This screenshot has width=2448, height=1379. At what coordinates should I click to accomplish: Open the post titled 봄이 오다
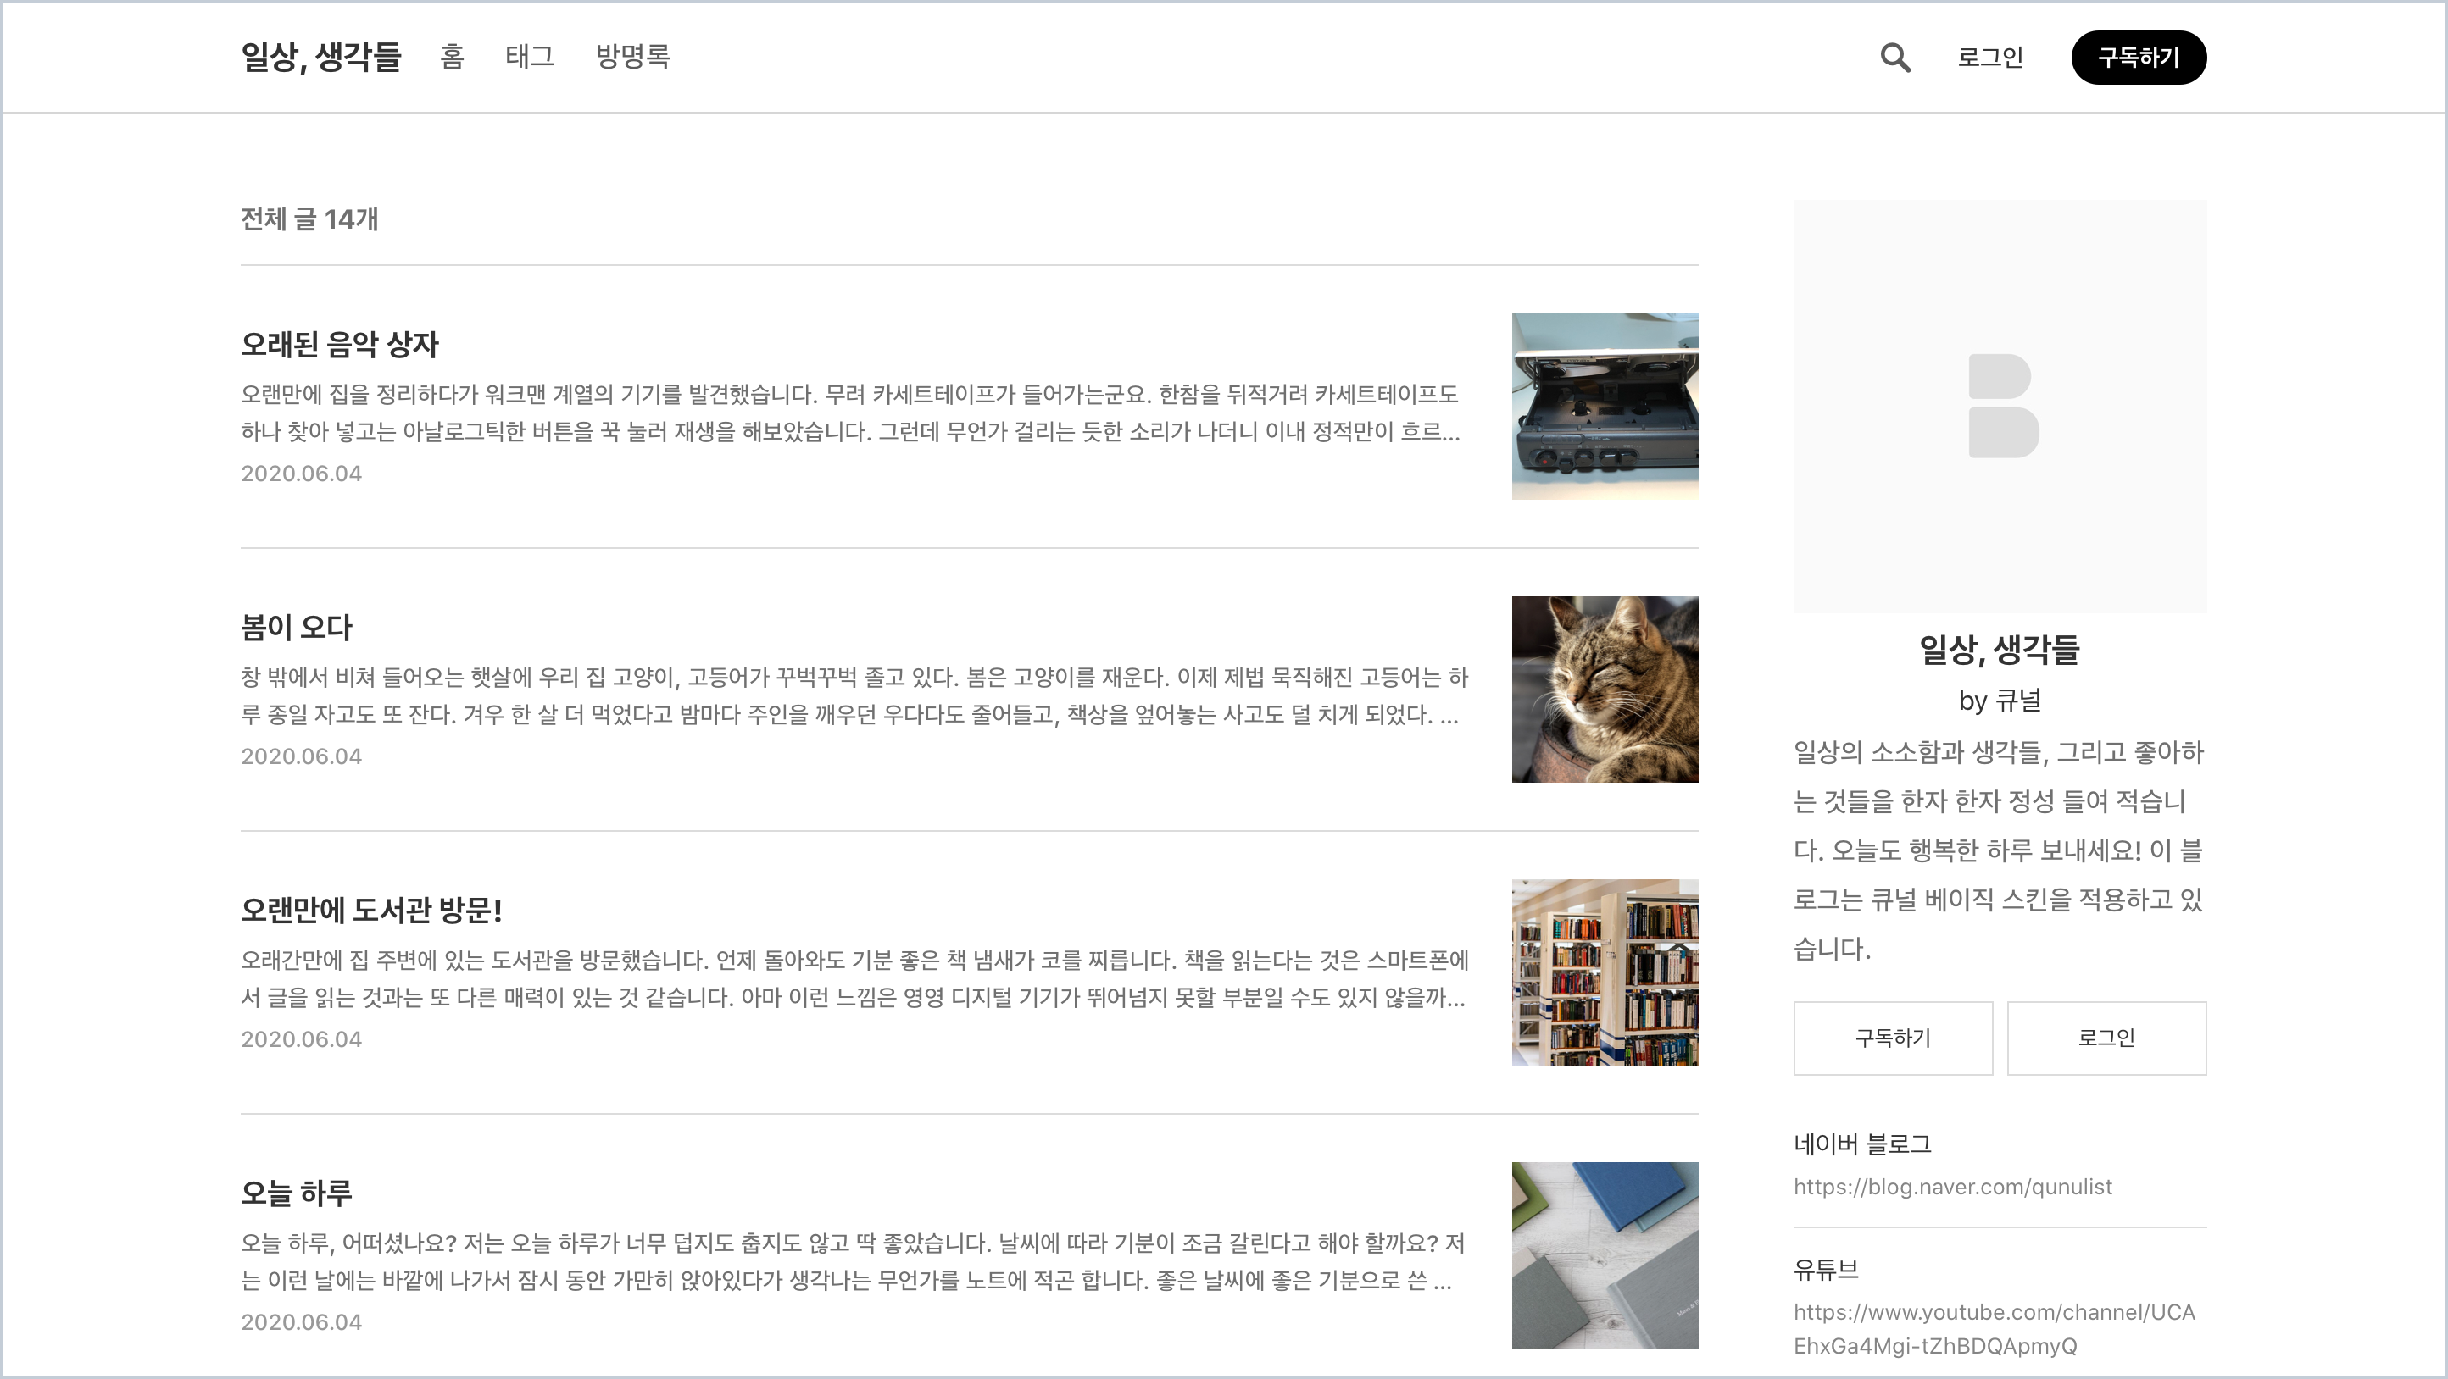point(297,627)
